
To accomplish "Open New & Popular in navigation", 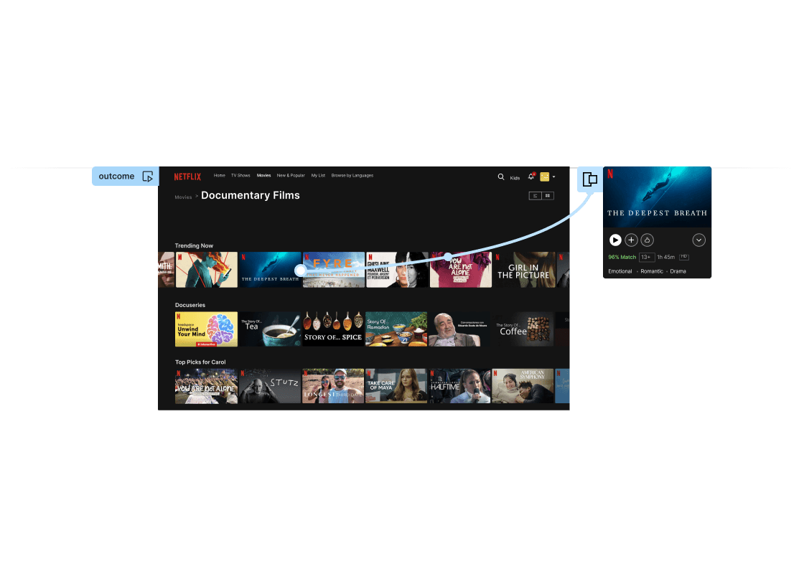I will [x=291, y=176].
